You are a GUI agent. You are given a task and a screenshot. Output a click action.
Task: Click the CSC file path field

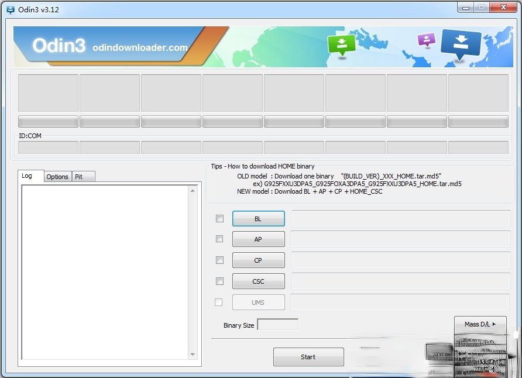pos(401,281)
